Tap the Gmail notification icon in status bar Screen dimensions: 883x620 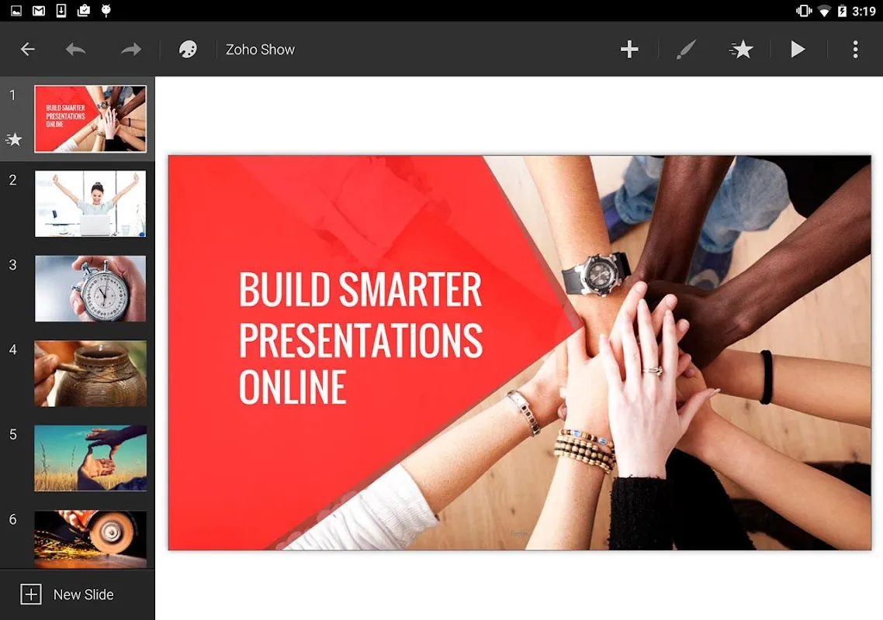(39, 11)
